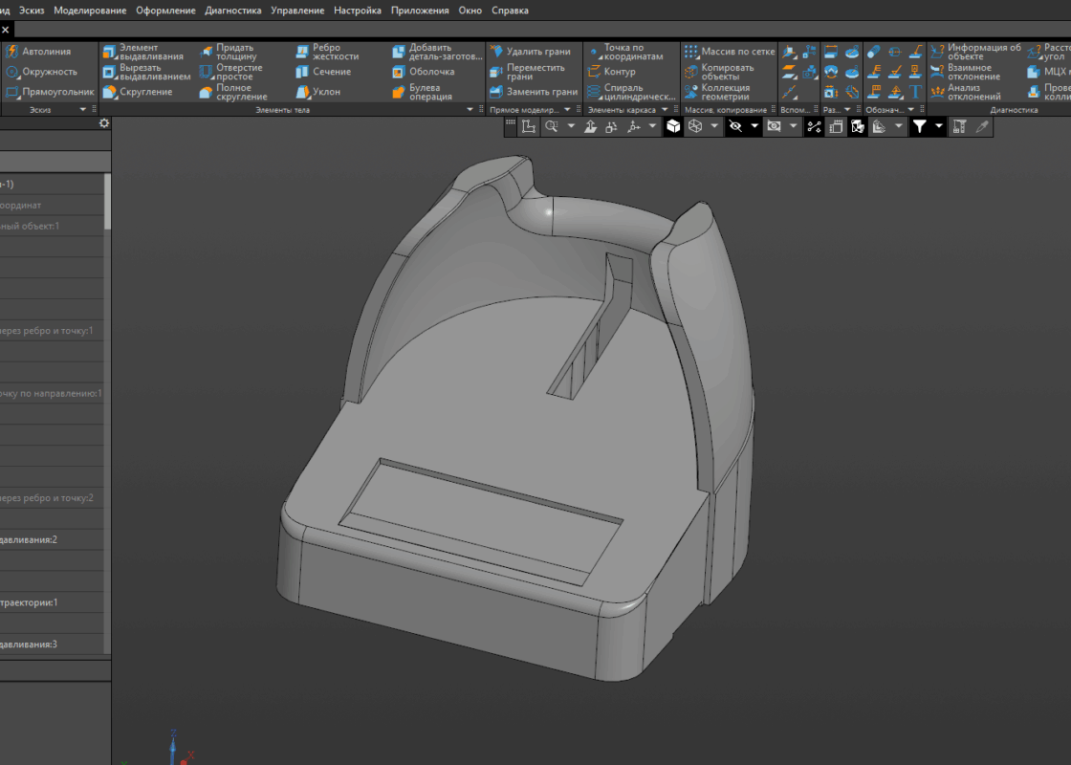Viewport: 1071px width, 765px height.
Task: Click the Вырезать выдавливанием button
Action: click(x=145, y=72)
